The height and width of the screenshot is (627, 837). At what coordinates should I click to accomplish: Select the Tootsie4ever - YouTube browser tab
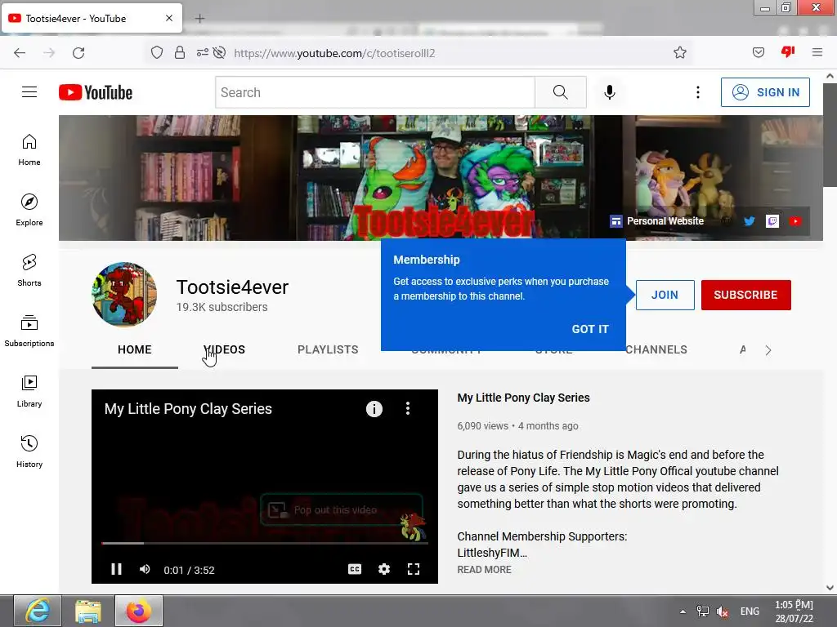(92, 18)
